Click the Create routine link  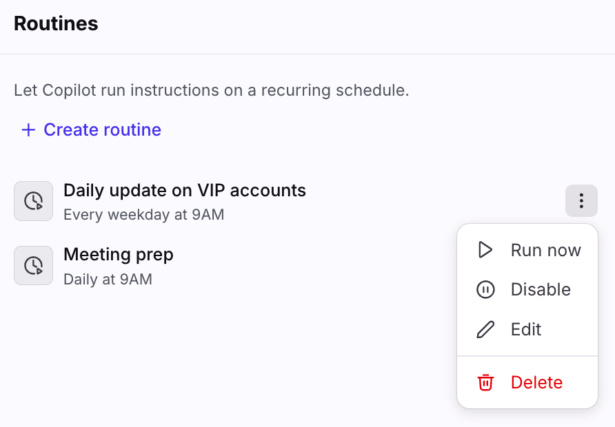coord(91,129)
